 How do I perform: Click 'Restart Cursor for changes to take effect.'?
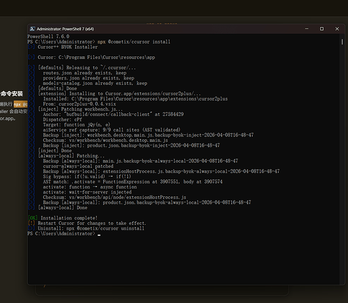[x=92, y=223]
